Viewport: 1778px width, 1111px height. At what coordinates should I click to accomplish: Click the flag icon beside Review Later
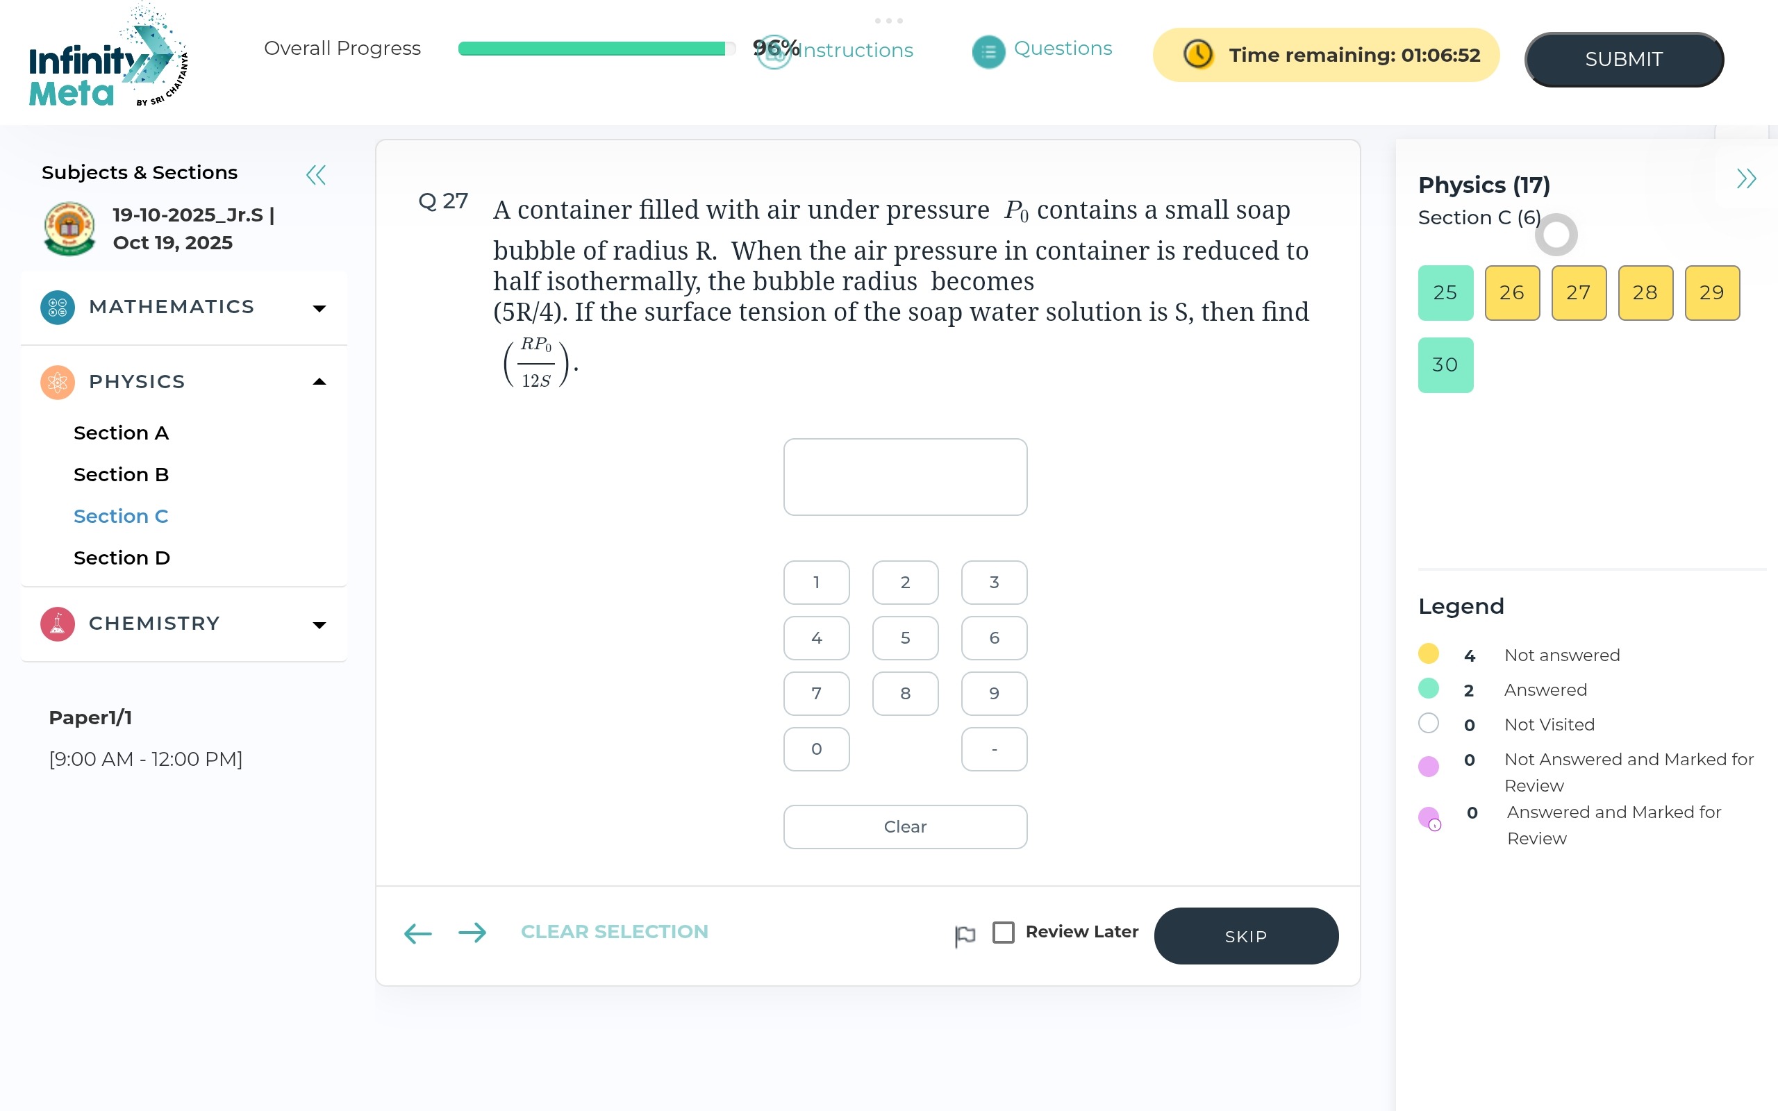point(965,935)
